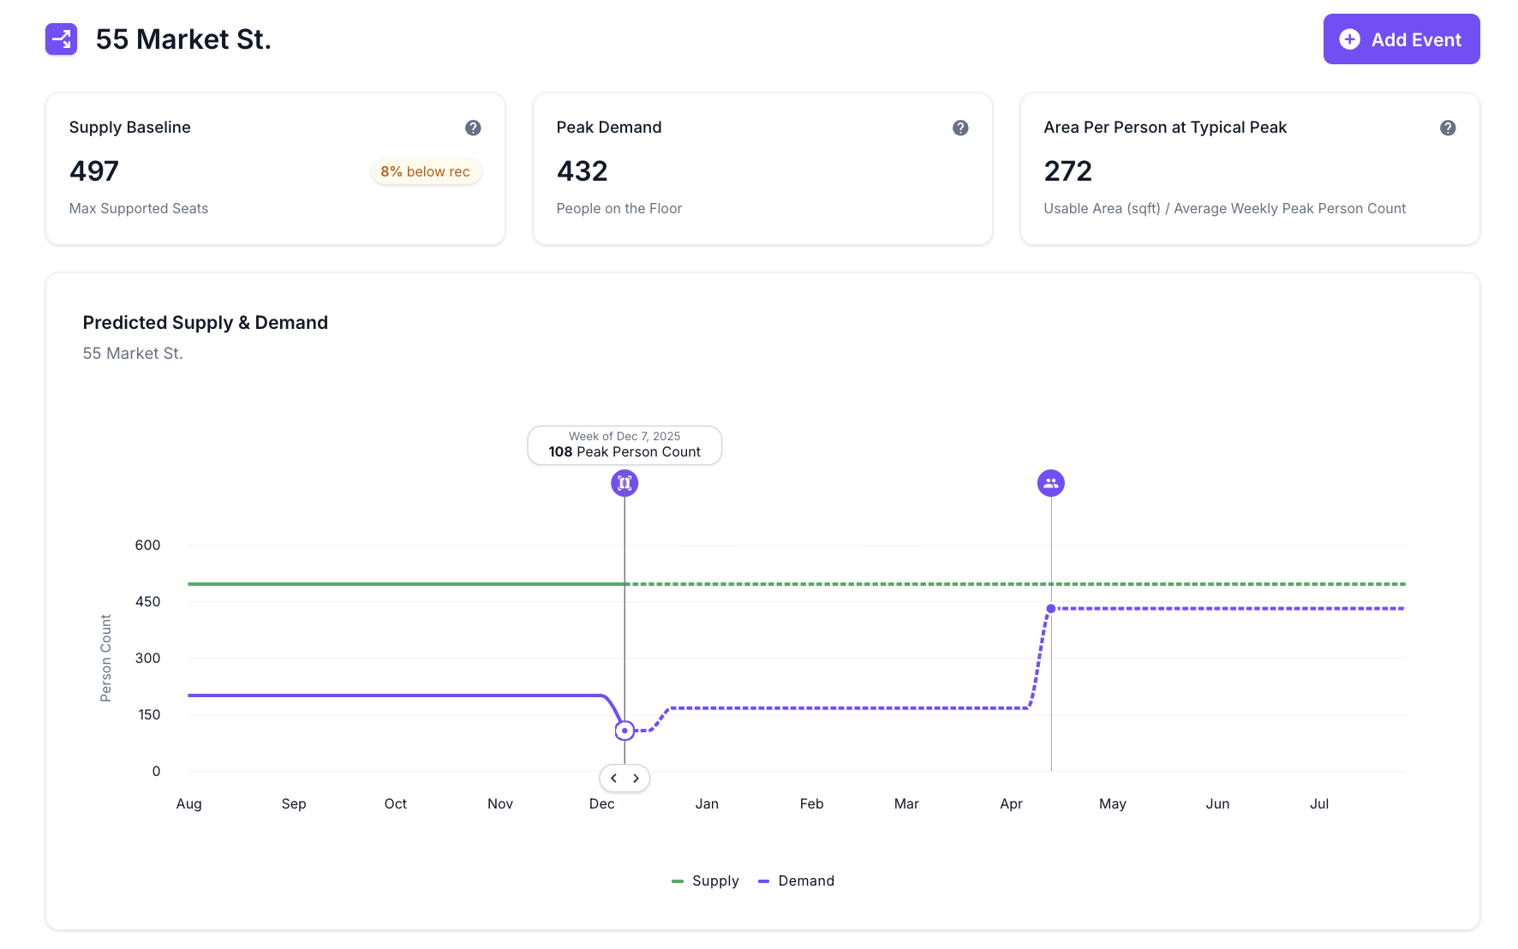The width and height of the screenshot is (1518, 949).
Task: Select the April headcount event marker icon
Action: pos(1050,482)
